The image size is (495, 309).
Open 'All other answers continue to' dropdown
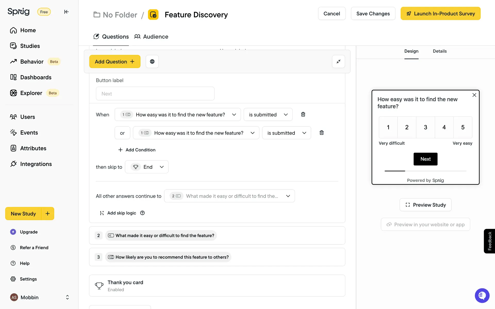[x=229, y=196]
